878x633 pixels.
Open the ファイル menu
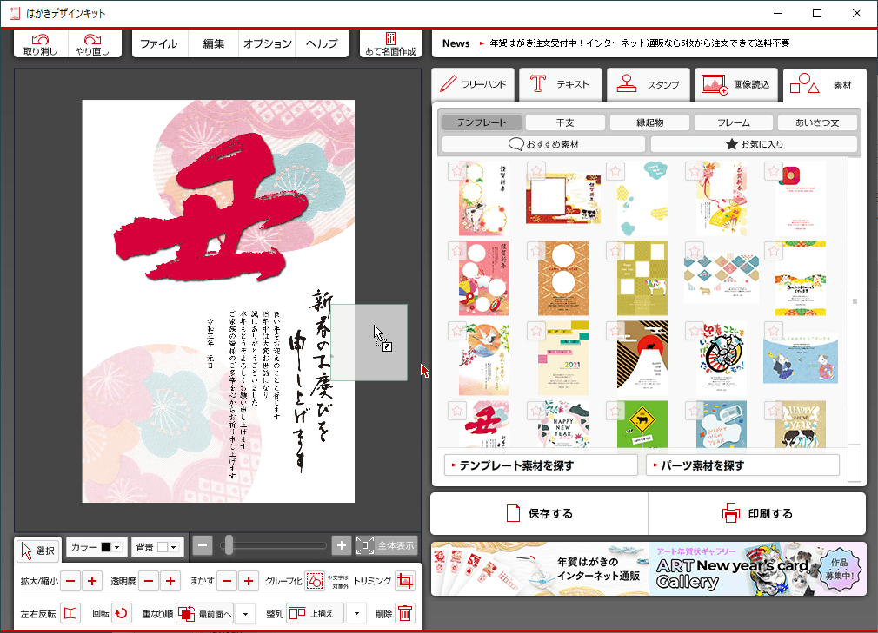tap(159, 43)
